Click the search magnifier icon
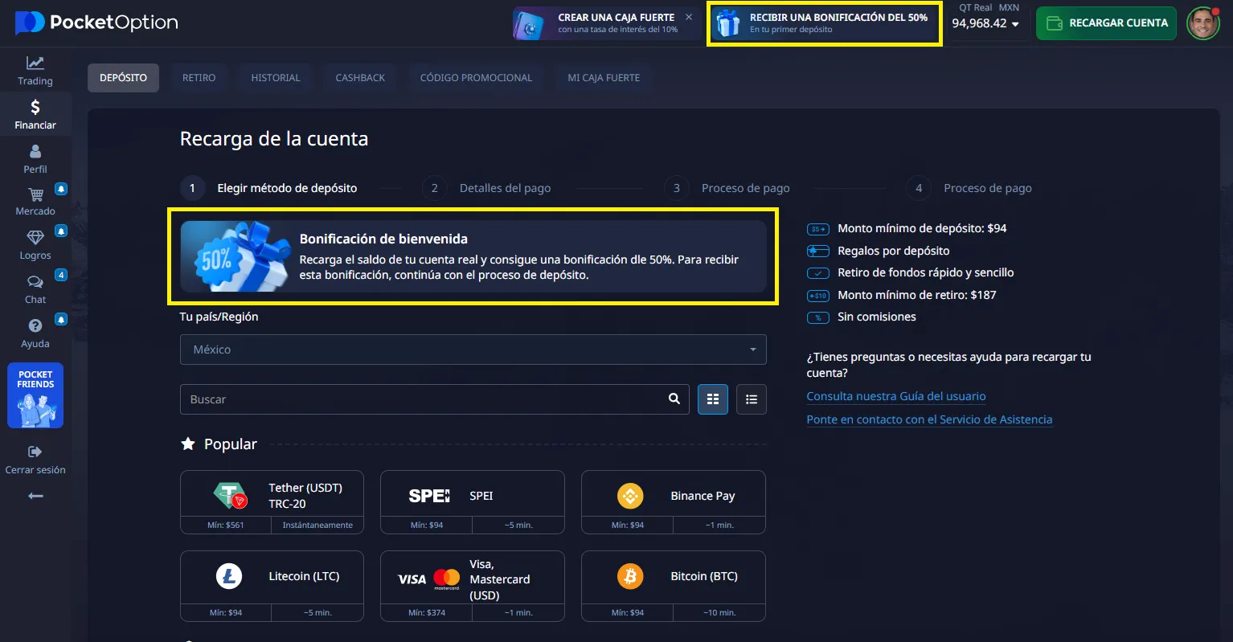The height and width of the screenshot is (642, 1233). [x=674, y=399]
